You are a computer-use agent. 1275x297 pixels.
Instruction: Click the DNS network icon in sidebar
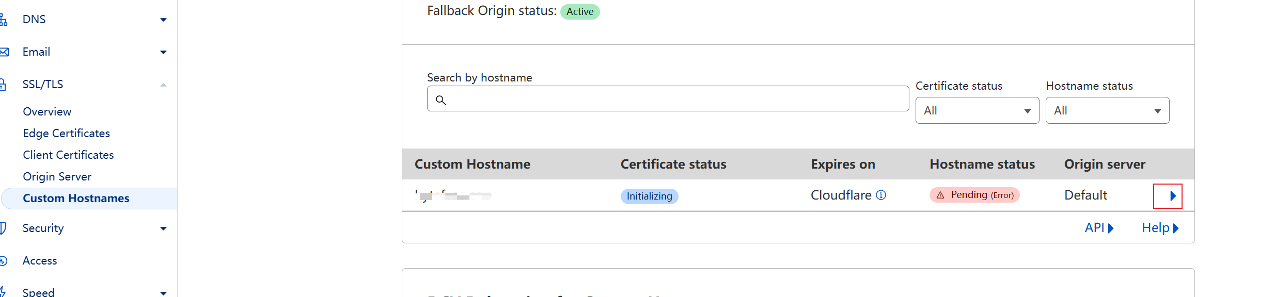point(3,20)
